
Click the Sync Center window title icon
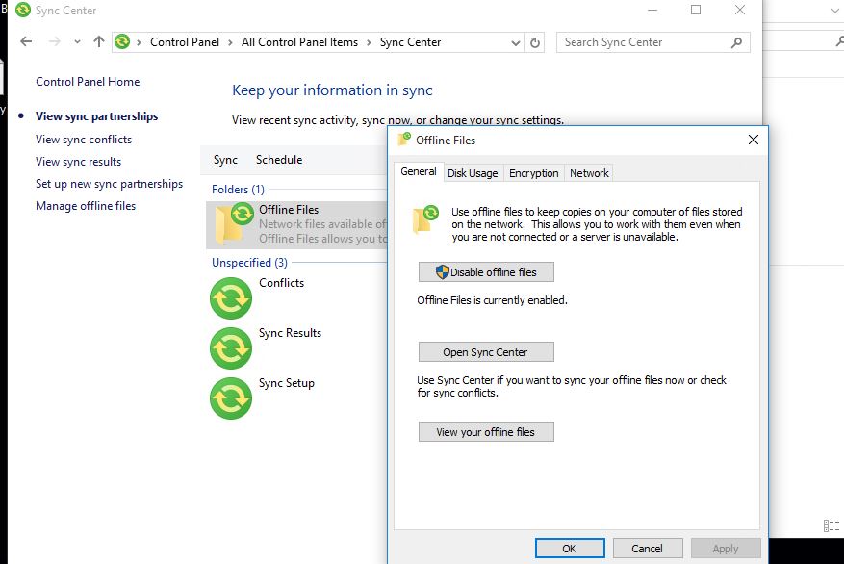(x=23, y=11)
